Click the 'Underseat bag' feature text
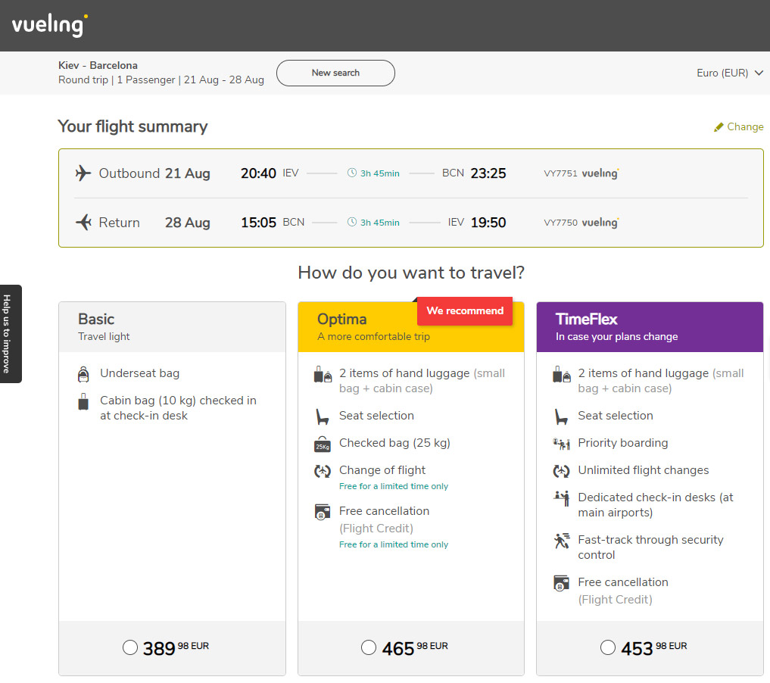Screen dimensions: 770x683 pyautogui.click(x=140, y=373)
